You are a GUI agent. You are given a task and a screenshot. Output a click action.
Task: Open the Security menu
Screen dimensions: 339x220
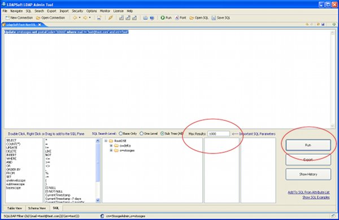tap(77, 11)
